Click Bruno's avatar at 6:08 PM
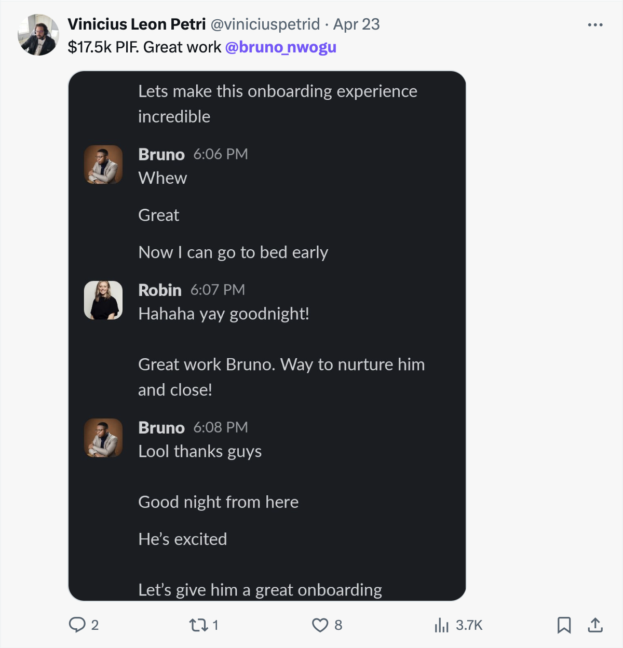The height and width of the screenshot is (648, 623). [103, 438]
